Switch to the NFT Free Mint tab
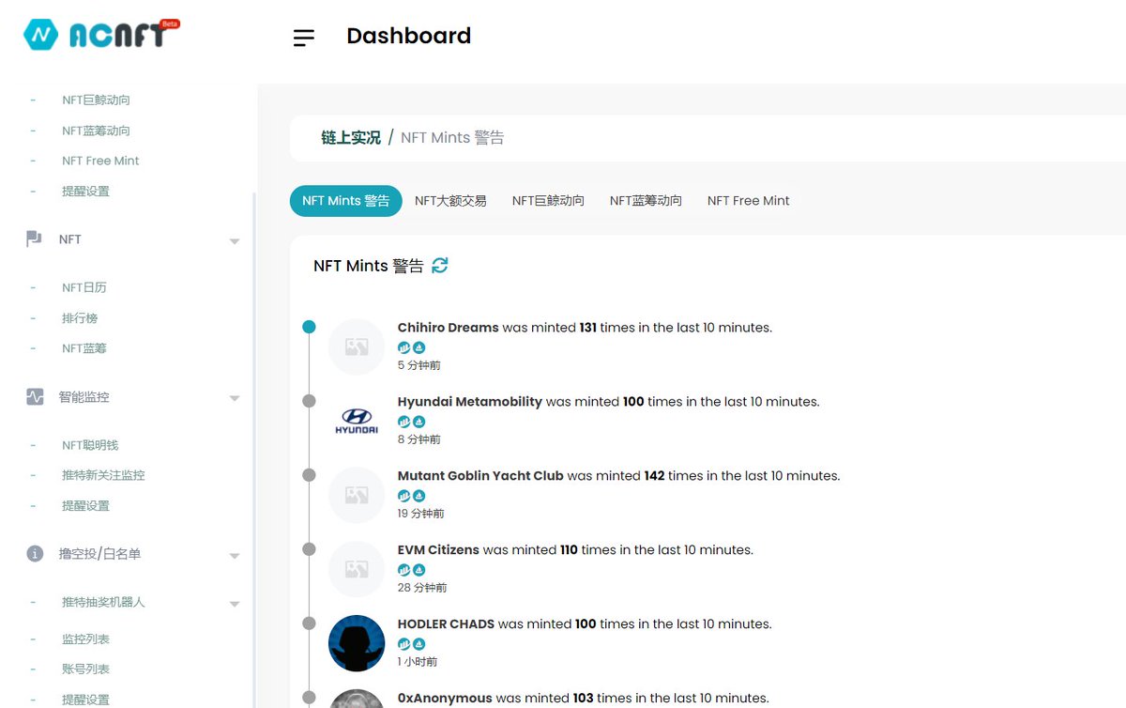Screen dimensions: 1126x708 (749, 201)
